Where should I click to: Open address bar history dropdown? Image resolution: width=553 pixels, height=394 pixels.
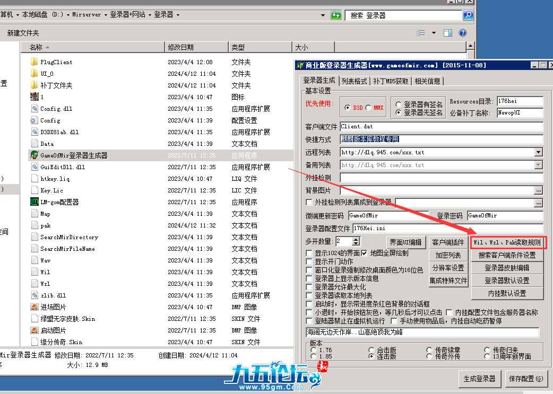click(x=323, y=15)
